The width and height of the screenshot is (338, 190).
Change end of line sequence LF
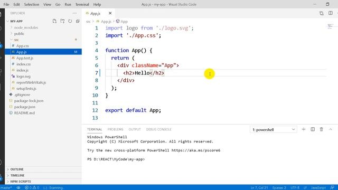click(x=305, y=188)
